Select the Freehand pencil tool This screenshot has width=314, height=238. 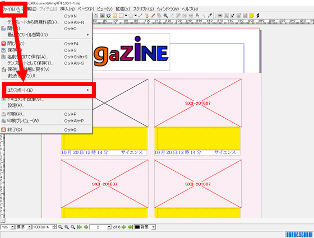pyautogui.click(x=153, y=16)
